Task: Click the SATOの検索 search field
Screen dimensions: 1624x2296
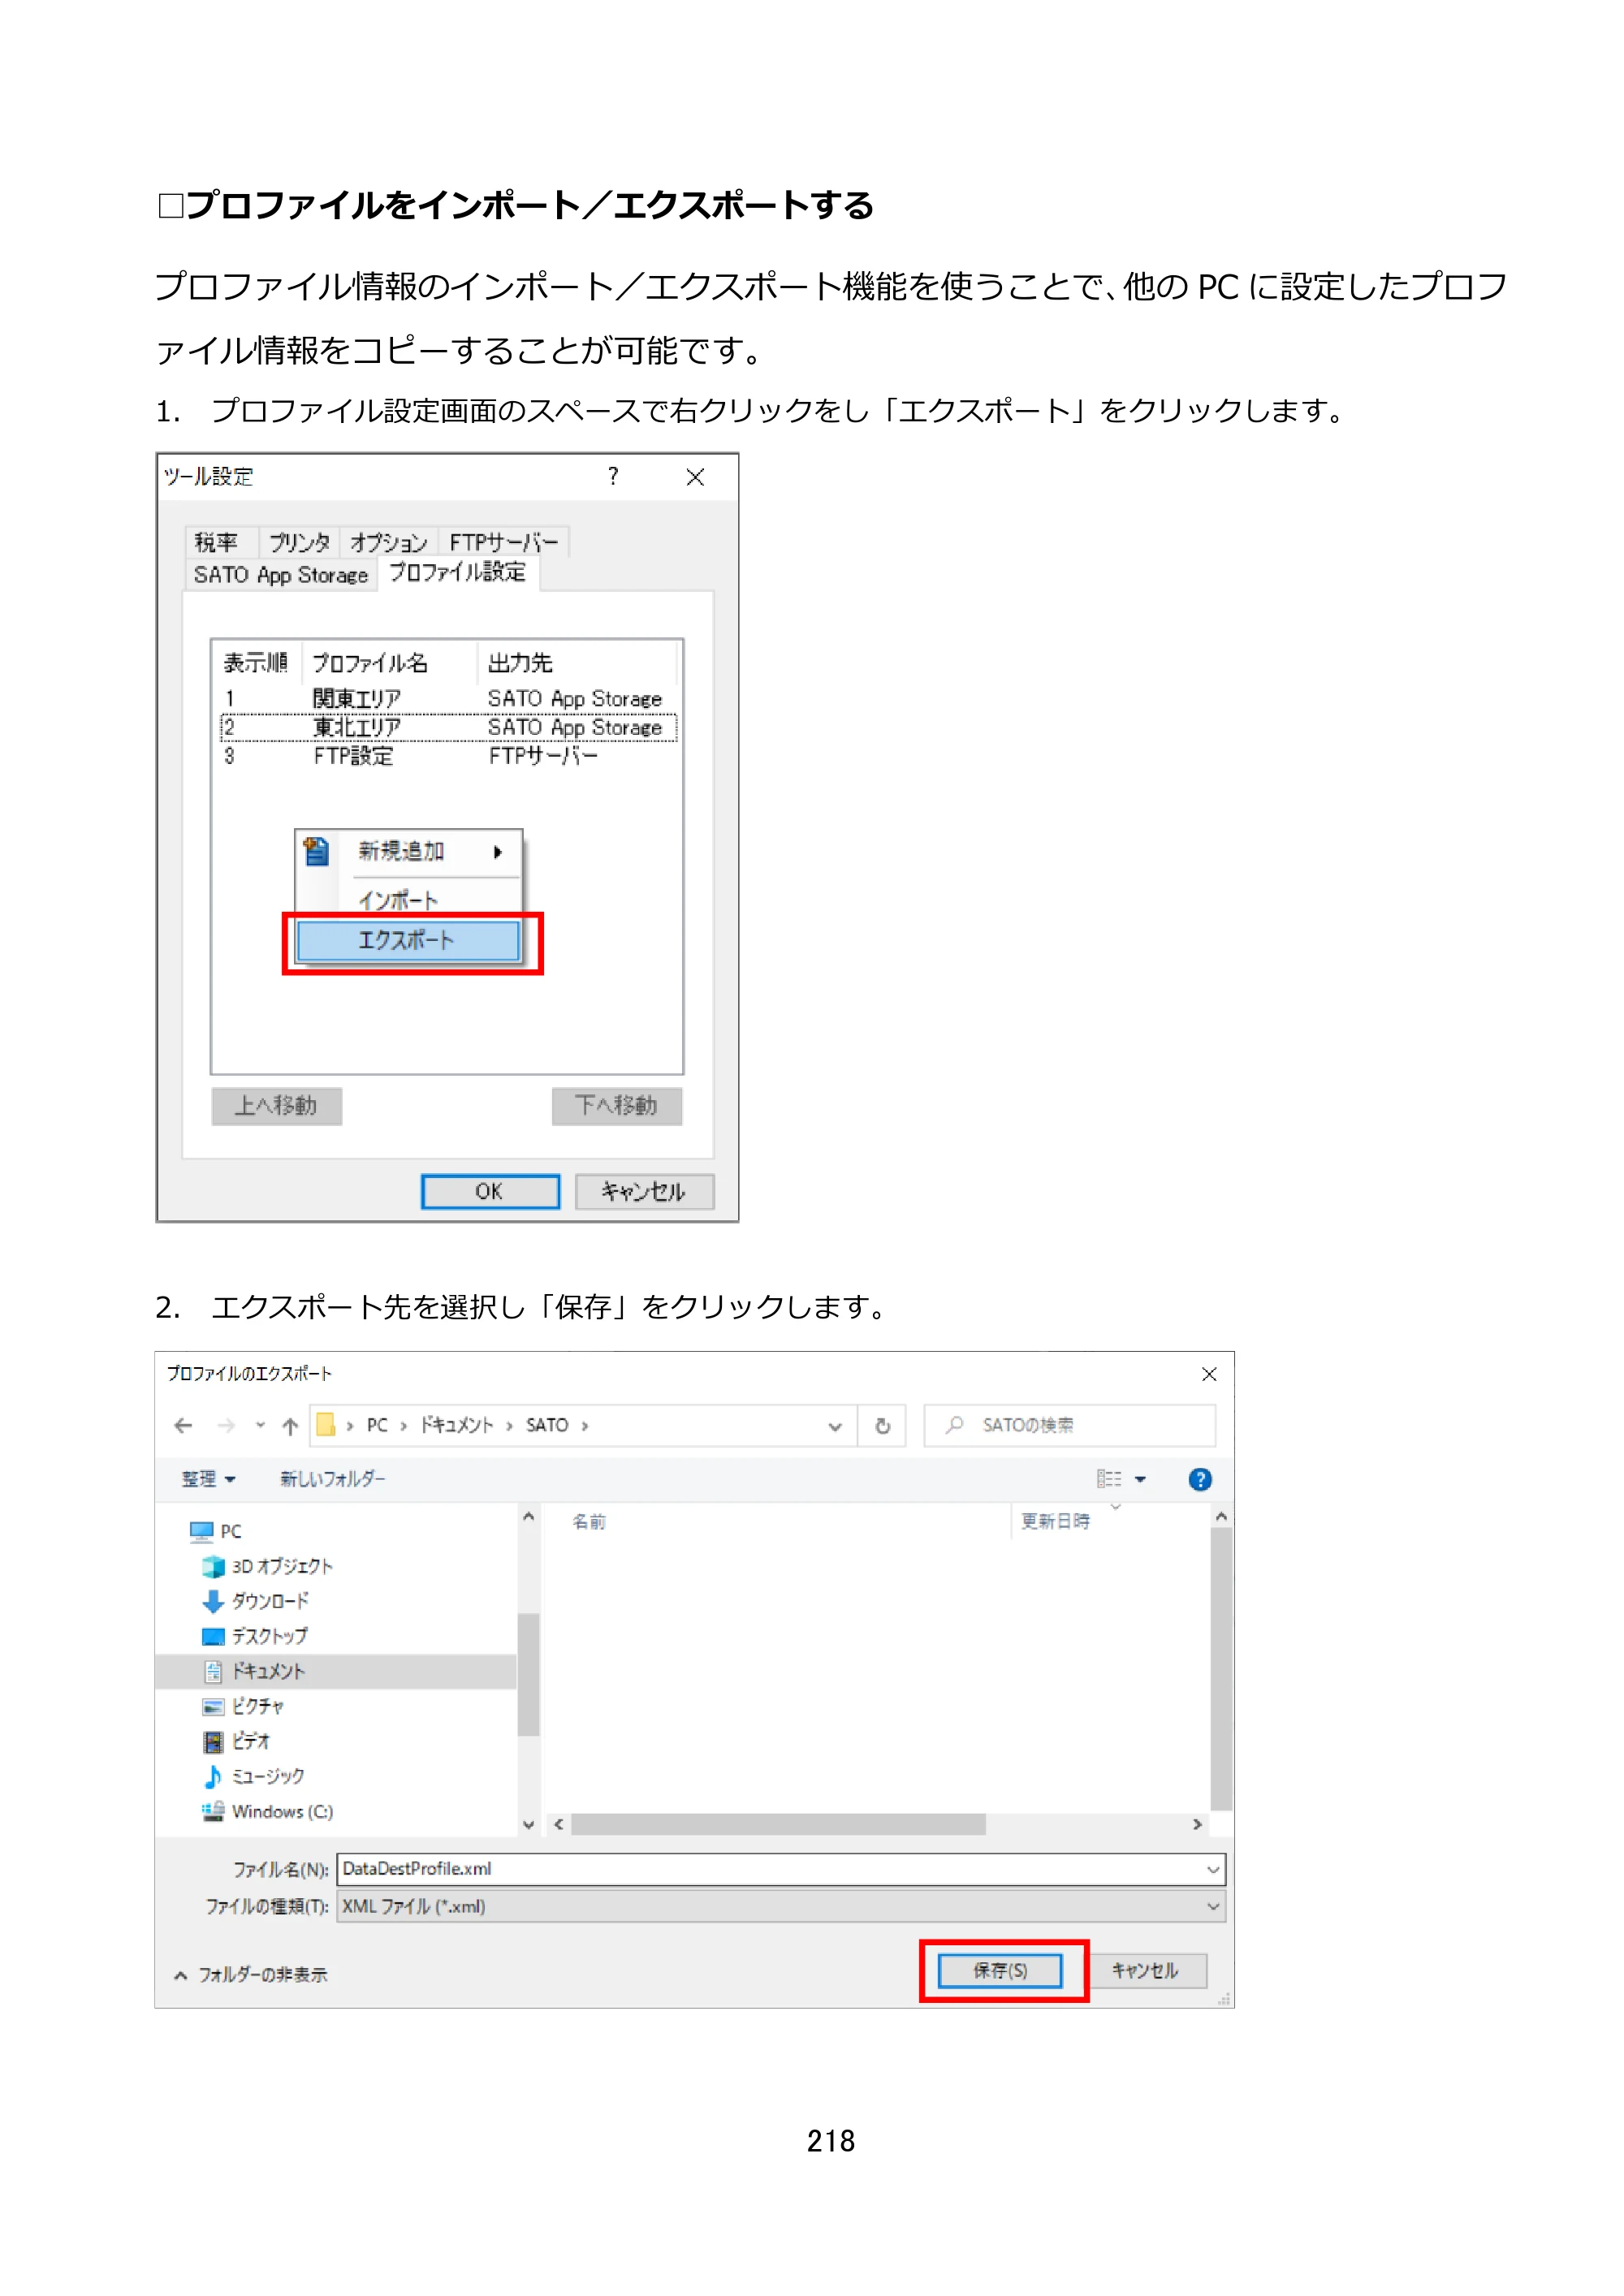Action: point(1070,1426)
